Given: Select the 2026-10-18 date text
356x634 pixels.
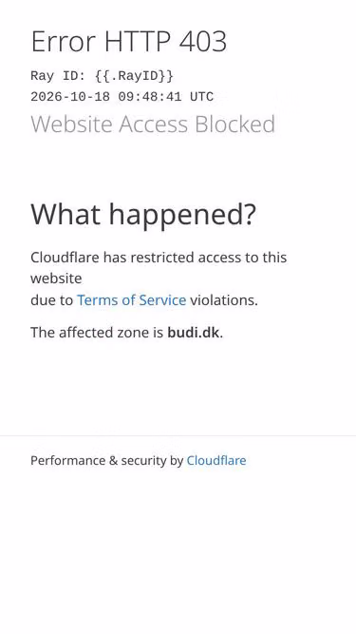Looking at the screenshot, I should click(70, 97).
